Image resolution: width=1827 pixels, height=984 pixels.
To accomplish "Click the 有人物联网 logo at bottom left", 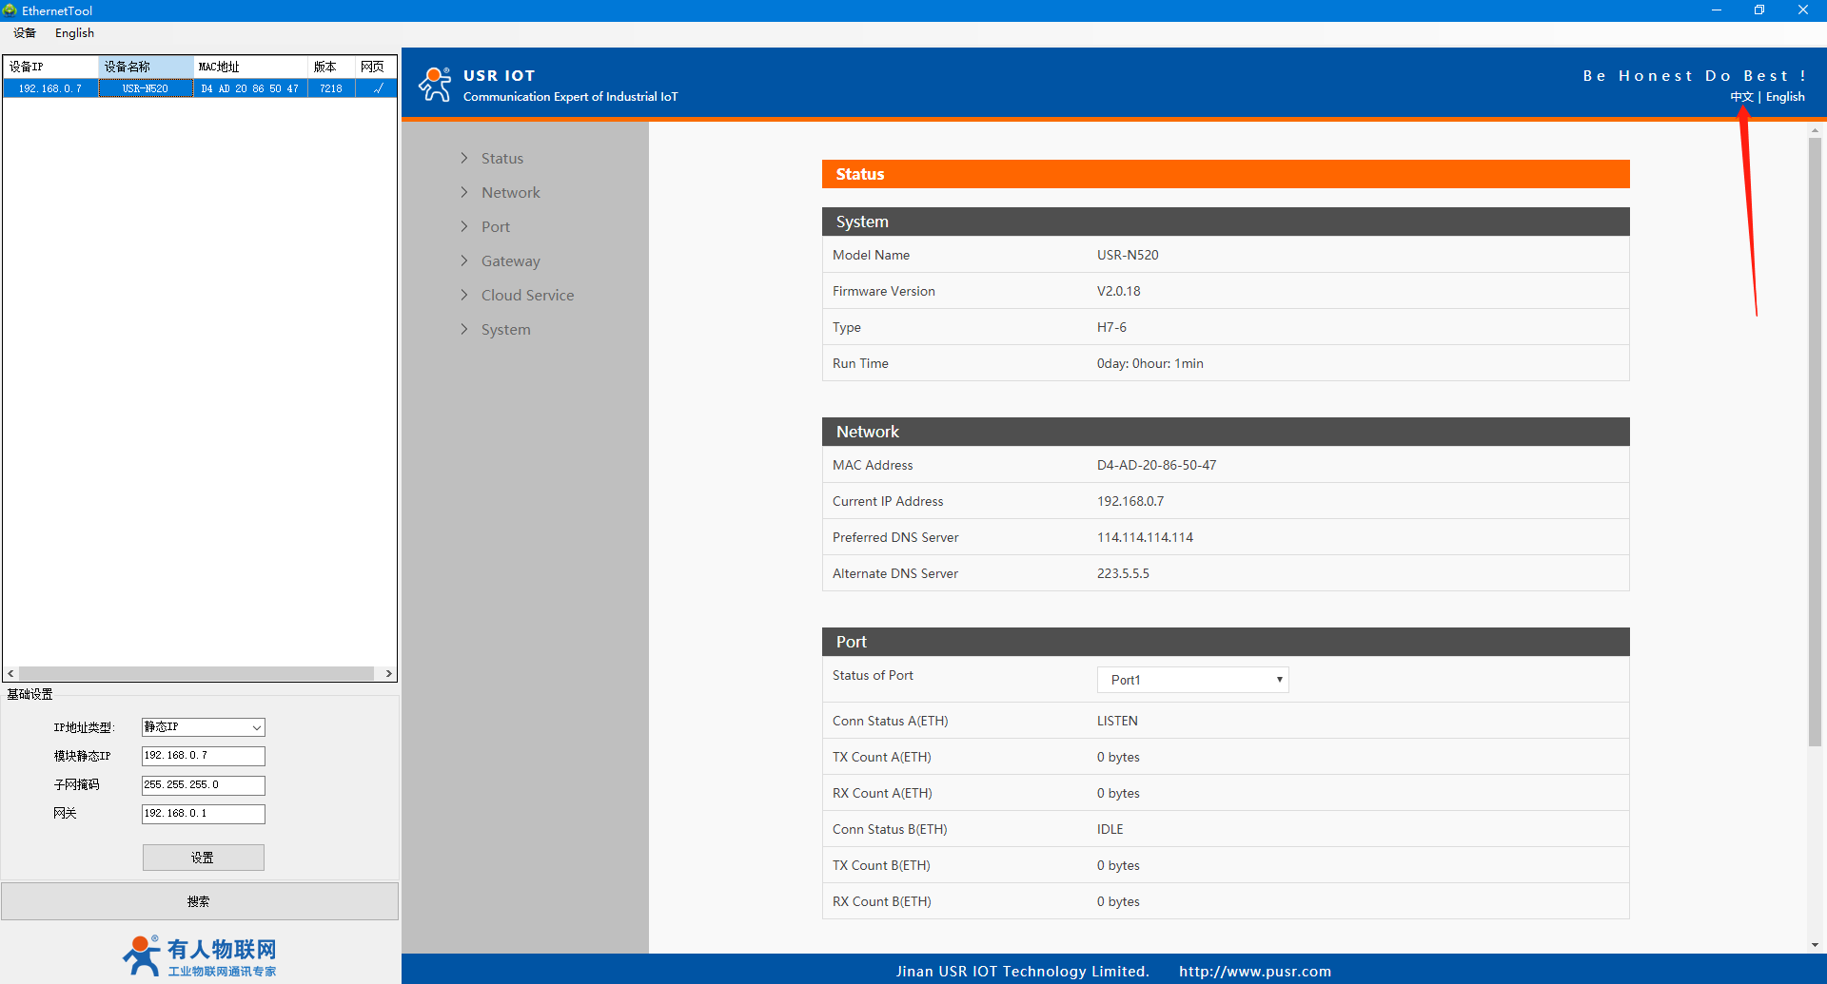I will click(200, 955).
